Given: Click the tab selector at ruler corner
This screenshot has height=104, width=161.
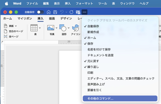Looking at the screenshot, I should (2, 42).
